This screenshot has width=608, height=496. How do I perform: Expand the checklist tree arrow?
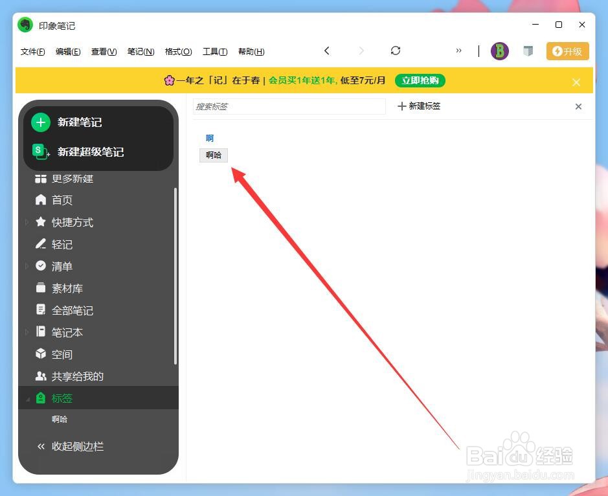pyautogui.click(x=27, y=266)
